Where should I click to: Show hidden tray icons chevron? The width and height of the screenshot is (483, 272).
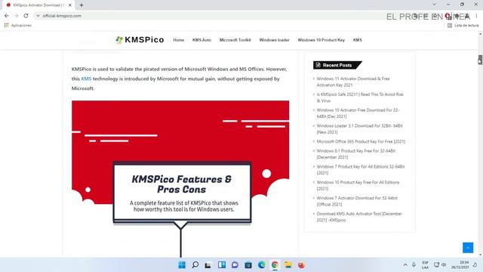coord(405,265)
